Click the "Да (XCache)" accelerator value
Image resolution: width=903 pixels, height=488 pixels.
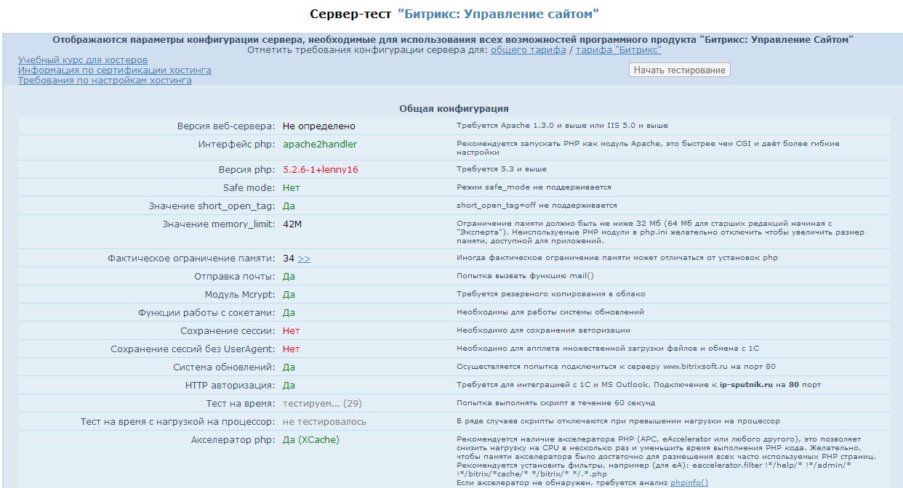[x=311, y=439]
